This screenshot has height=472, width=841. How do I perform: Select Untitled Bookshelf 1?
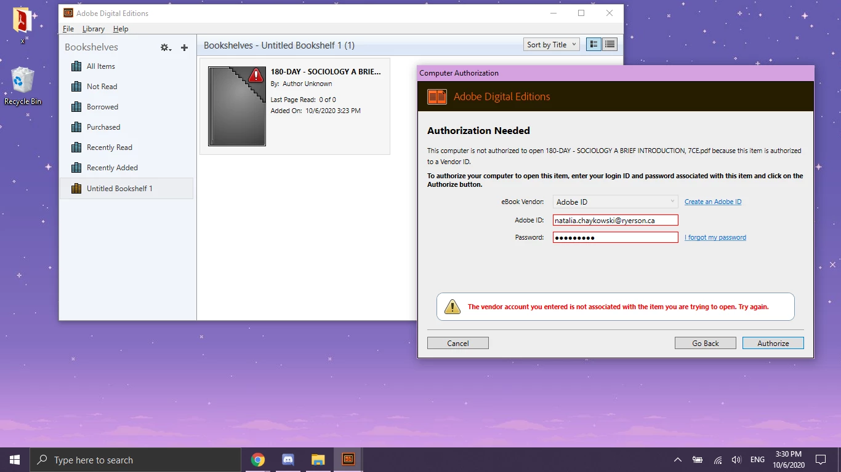pos(126,189)
